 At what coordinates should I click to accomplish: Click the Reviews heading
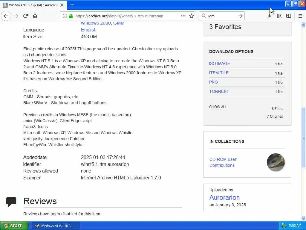click(x=40, y=201)
